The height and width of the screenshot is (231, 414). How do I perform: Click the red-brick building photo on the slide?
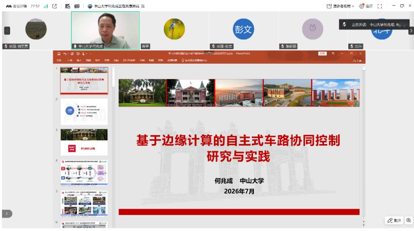pos(190,93)
